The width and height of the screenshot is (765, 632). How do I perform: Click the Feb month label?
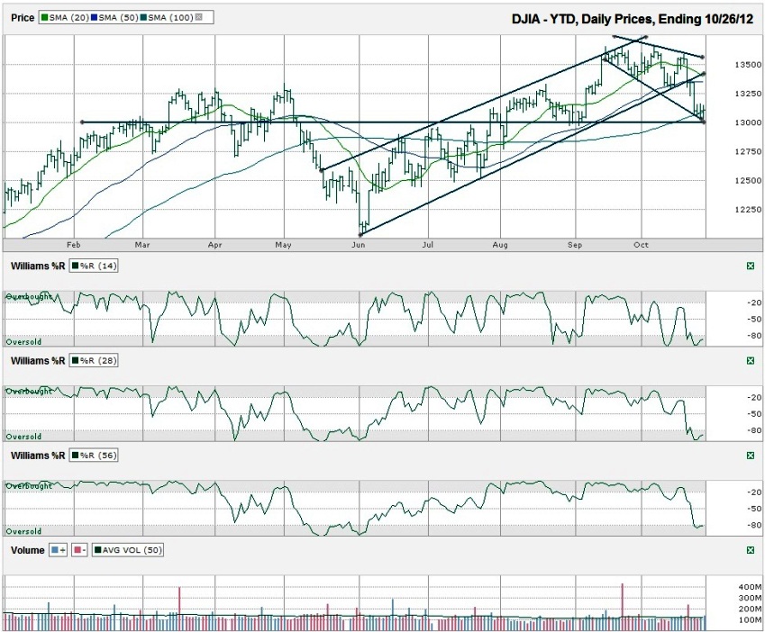point(73,245)
